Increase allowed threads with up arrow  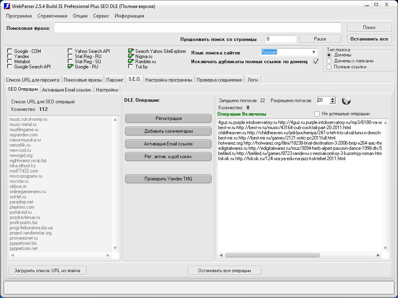(x=332, y=99)
